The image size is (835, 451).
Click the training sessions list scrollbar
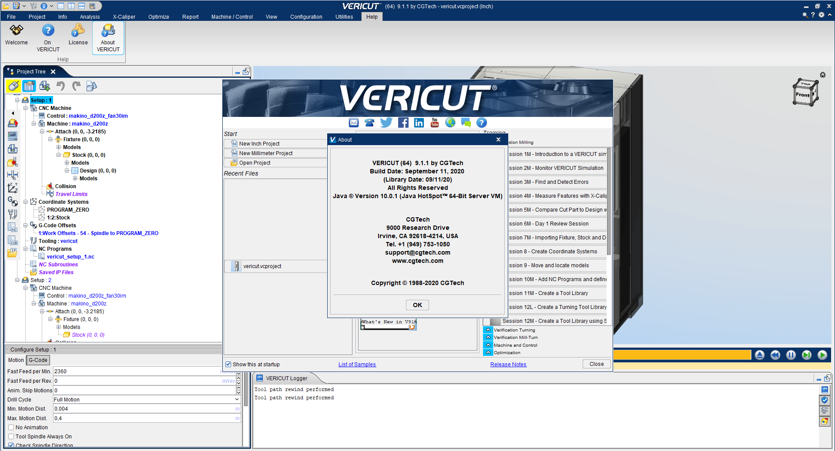609,202
